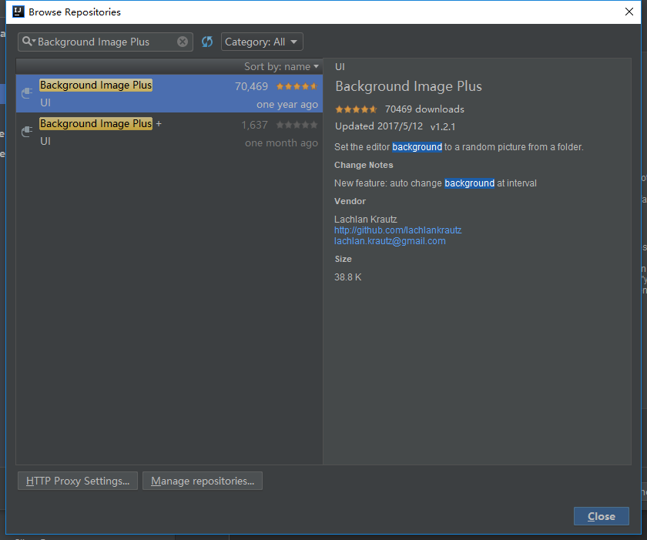647x540 pixels.
Task: Click the '70469 downloads' text
Action: [x=424, y=109]
